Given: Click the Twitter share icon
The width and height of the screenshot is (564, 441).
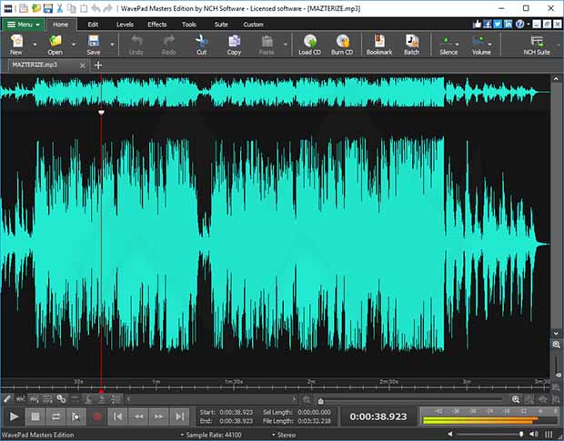Looking at the screenshot, I should pos(498,24).
